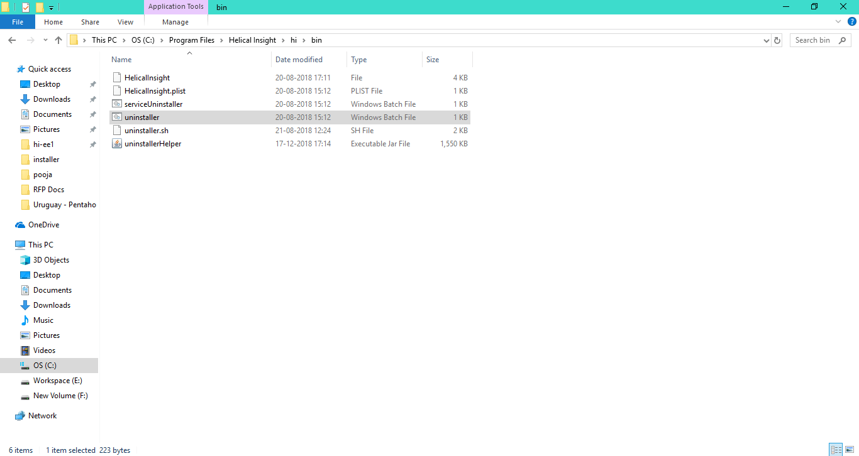859x456 pixels.
Task: Open the View ribbon tab
Action: pos(126,22)
